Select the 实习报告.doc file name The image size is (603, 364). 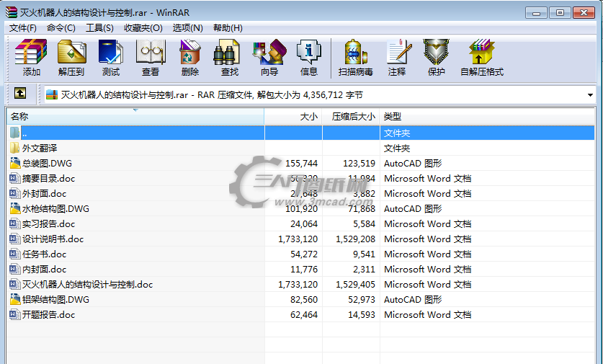pyautogui.click(x=48, y=223)
